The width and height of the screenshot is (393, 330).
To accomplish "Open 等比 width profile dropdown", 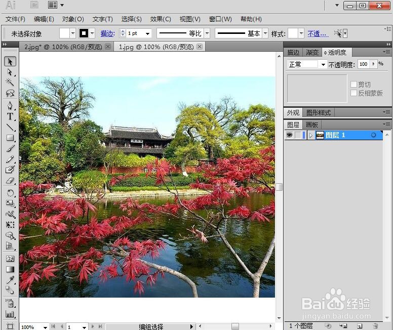I will coord(207,33).
